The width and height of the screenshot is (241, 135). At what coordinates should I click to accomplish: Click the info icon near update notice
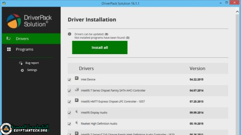pyautogui.click(x=69, y=34)
